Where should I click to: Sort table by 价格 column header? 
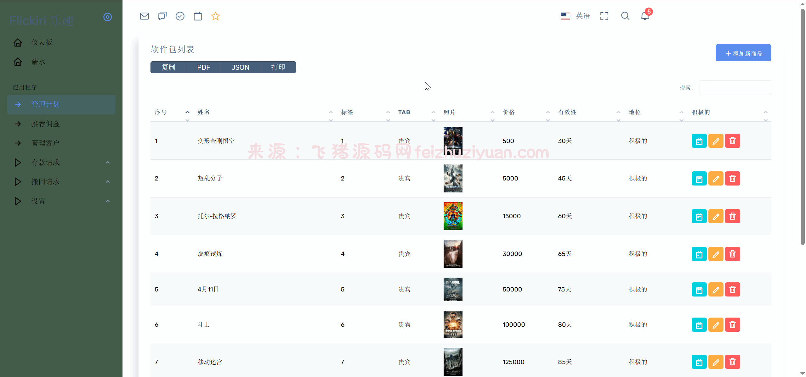[508, 112]
